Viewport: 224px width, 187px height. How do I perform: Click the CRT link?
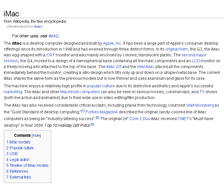(51, 55)
